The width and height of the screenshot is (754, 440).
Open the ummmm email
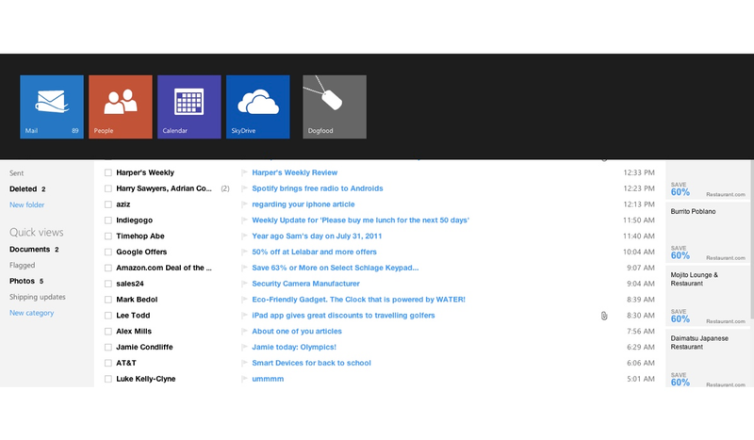click(x=268, y=379)
